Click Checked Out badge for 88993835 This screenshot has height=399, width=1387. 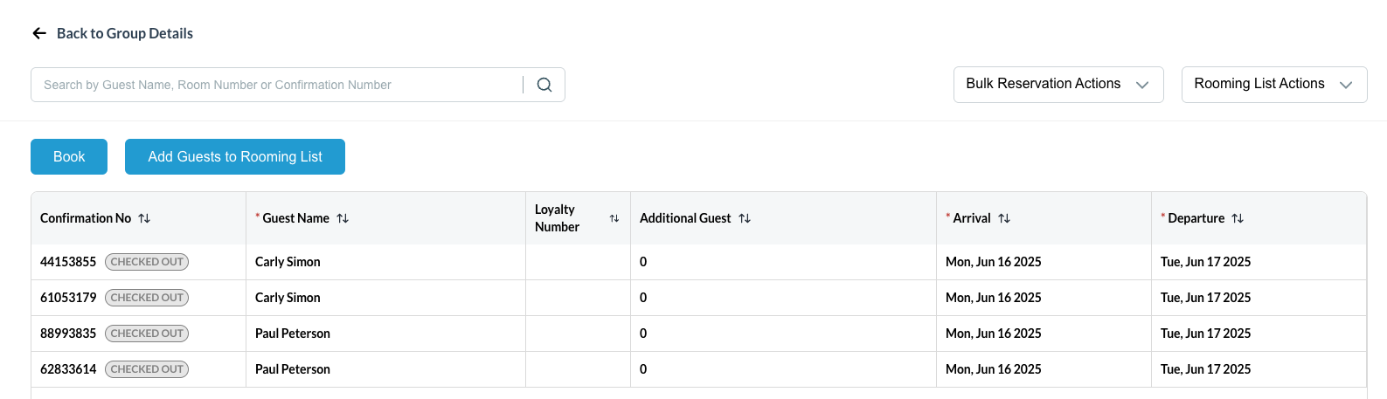(x=147, y=334)
